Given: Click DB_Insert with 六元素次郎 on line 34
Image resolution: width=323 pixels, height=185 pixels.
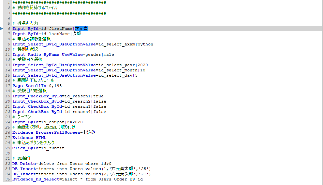Looking at the screenshot, I should click(x=81, y=174).
